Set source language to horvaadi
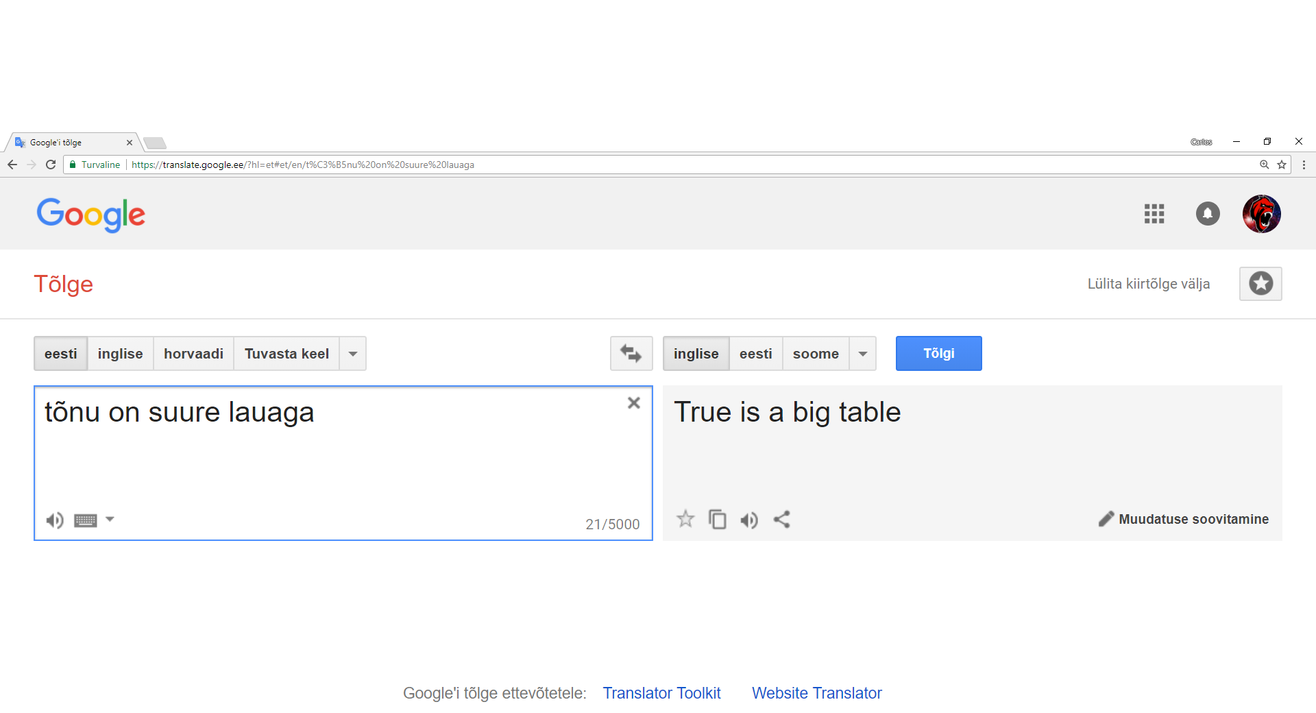Screen dimensions: 1316x713 click(x=193, y=354)
